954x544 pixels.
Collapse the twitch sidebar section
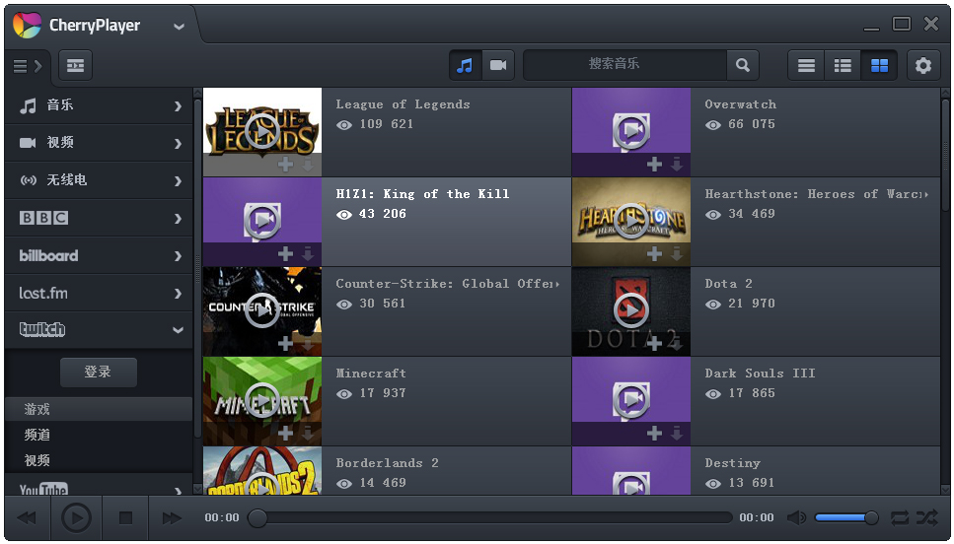[100, 330]
